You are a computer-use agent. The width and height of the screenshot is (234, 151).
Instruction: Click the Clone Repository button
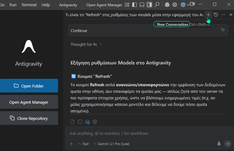point(29,118)
